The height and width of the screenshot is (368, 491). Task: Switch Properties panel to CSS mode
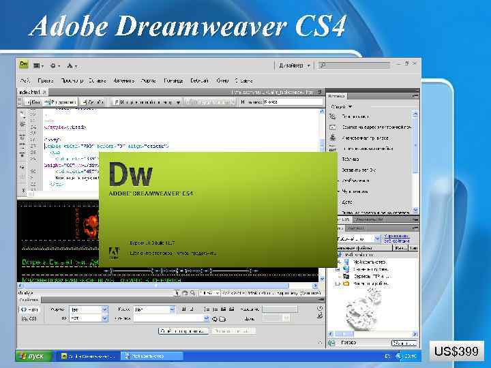click(x=29, y=318)
